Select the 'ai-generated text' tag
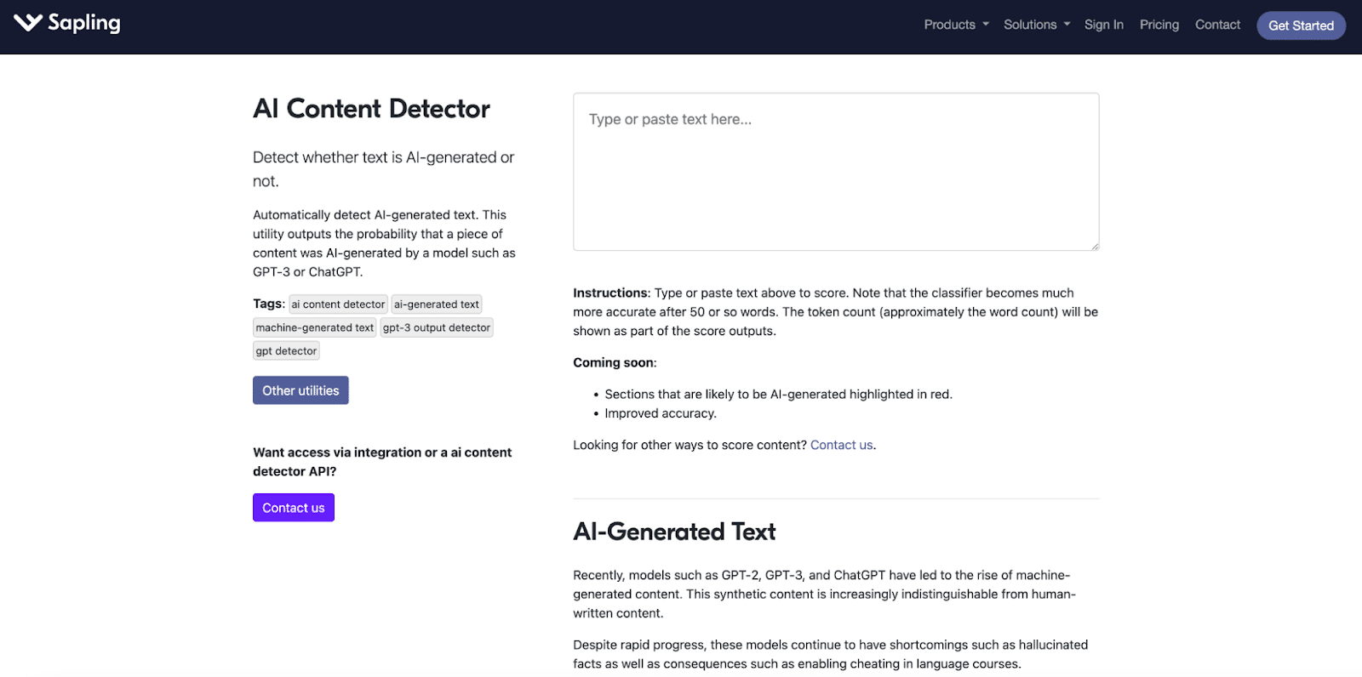 [437, 304]
